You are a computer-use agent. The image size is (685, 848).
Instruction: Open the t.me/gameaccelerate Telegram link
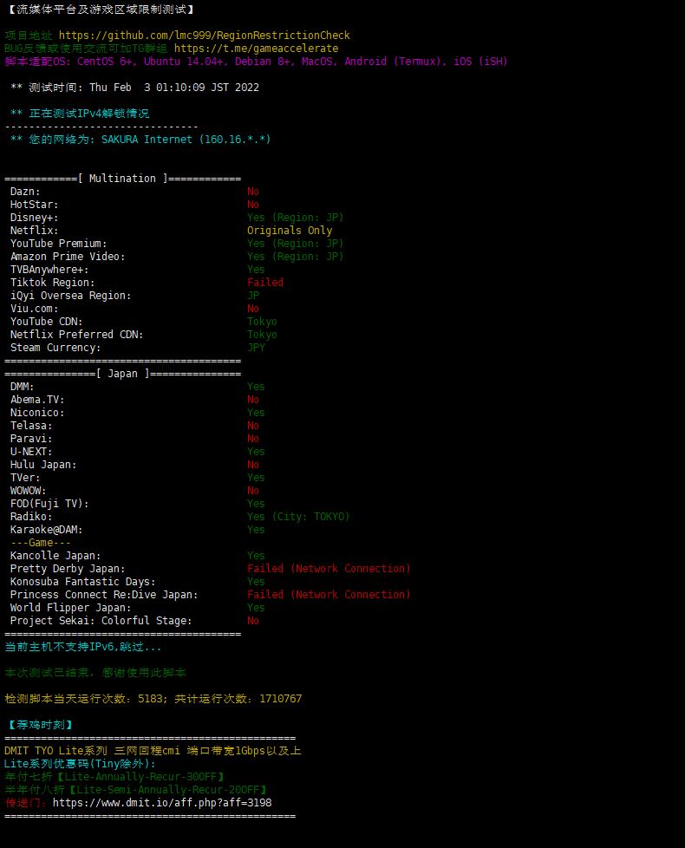[257, 49]
